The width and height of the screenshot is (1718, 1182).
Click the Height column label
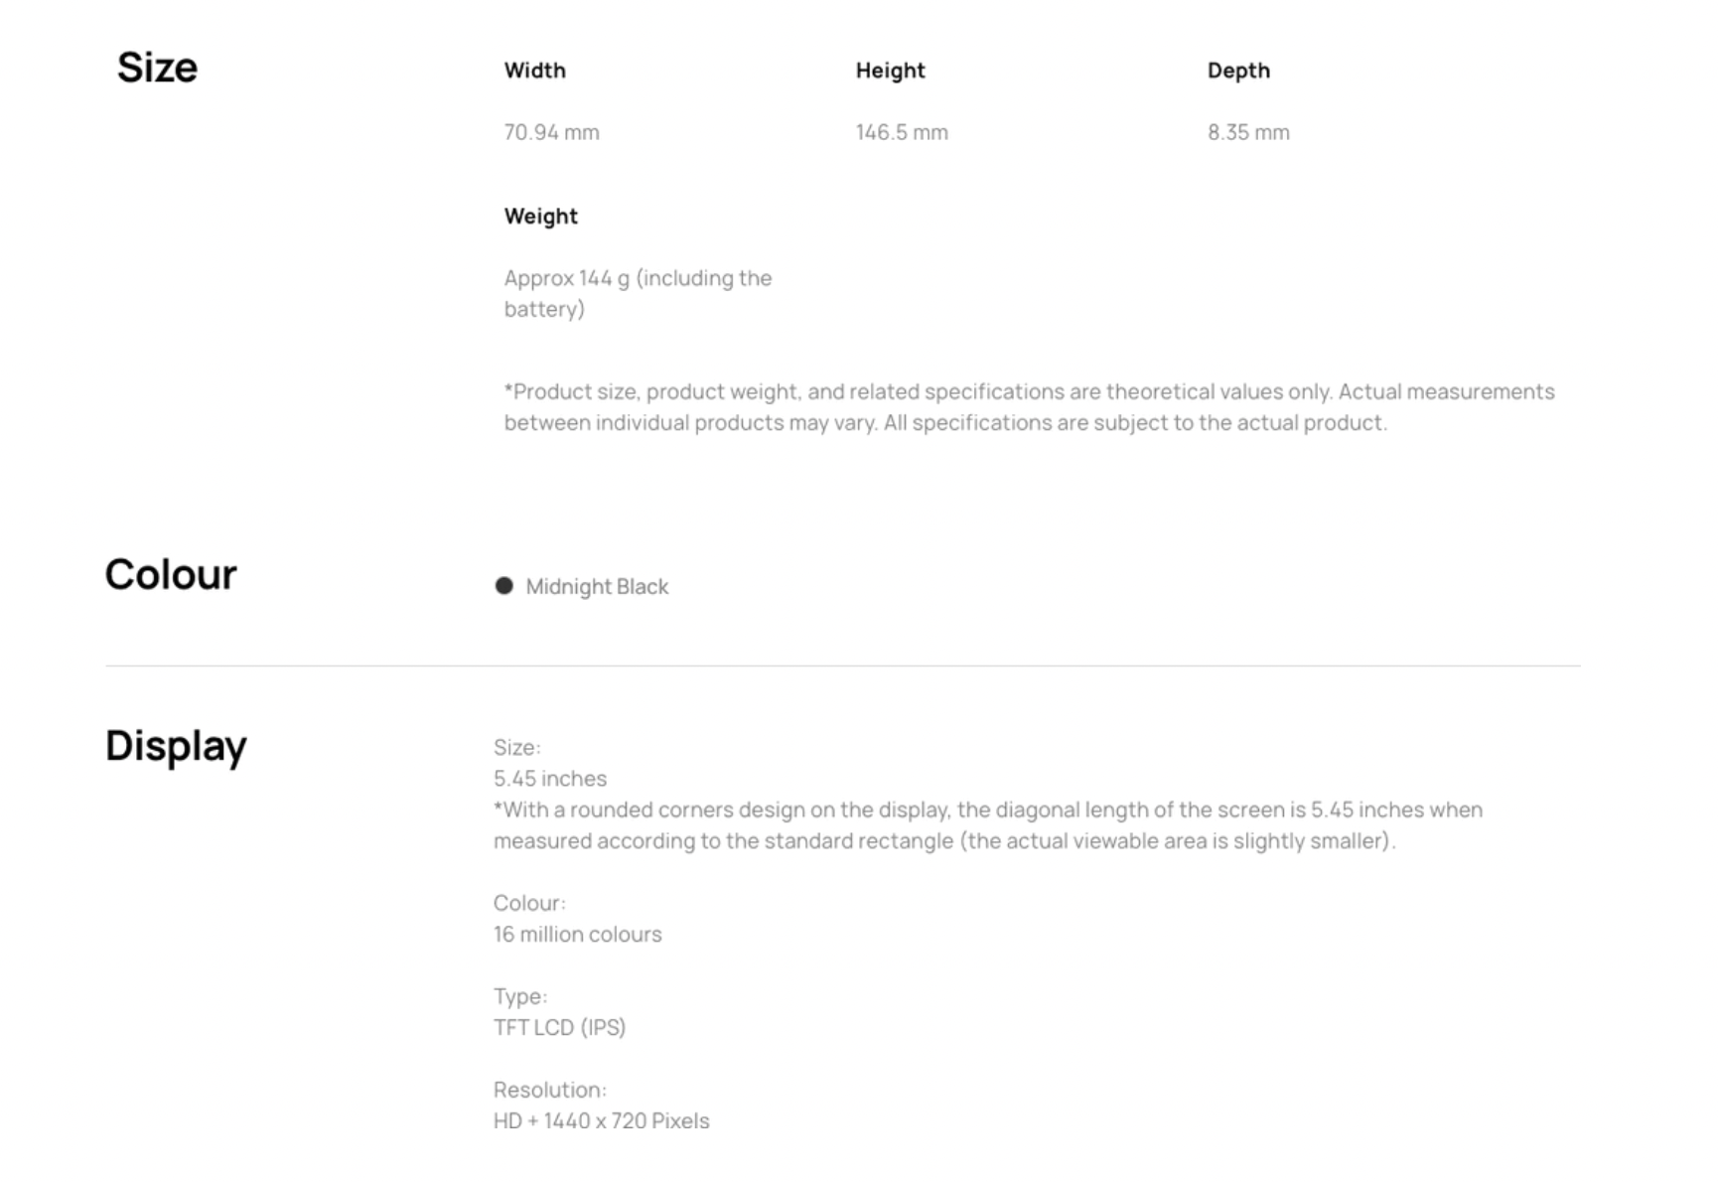891,71
